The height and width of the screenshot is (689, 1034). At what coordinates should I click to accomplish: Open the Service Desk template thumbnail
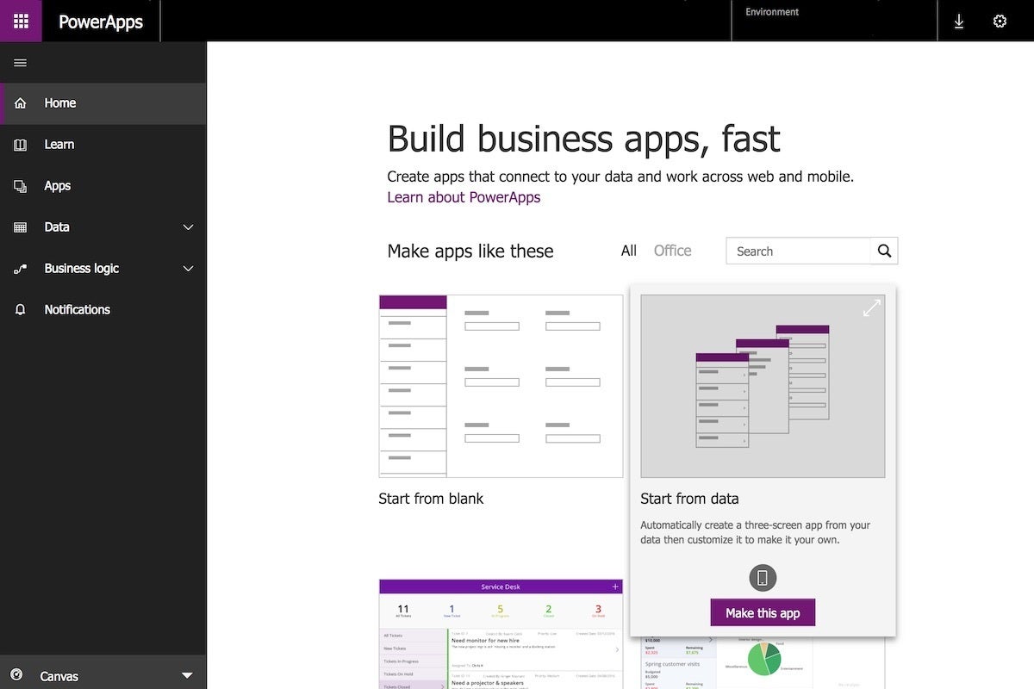[x=501, y=634]
